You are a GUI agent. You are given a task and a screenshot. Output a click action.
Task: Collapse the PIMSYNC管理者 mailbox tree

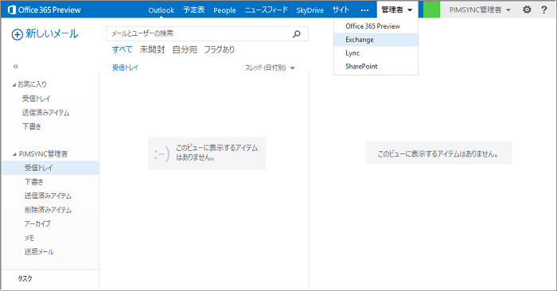[14, 154]
